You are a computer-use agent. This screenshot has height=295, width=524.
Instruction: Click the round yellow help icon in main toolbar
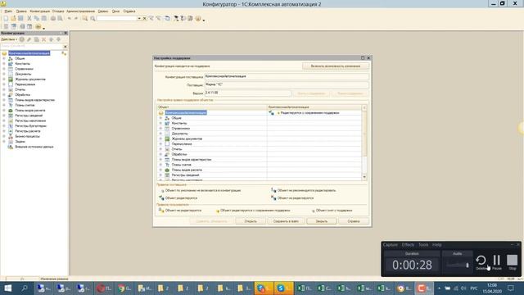(x=198, y=18)
